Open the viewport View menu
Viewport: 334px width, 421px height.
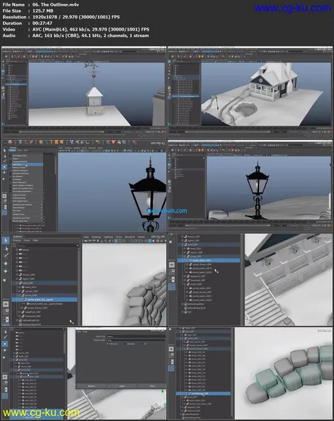point(86,237)
